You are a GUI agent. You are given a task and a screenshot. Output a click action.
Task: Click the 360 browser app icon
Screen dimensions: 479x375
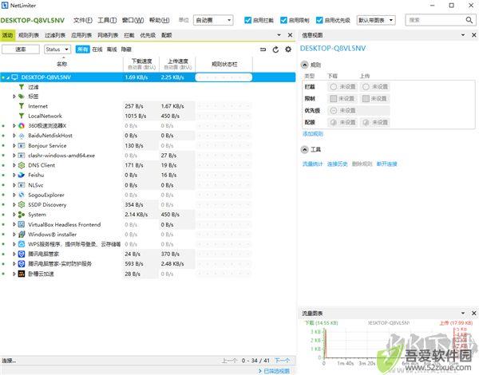[x=22, y=125]
